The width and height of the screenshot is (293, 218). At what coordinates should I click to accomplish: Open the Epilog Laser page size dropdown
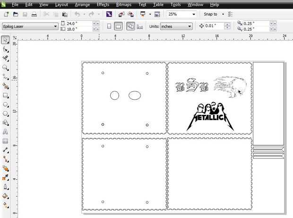[x=55, y=26]
